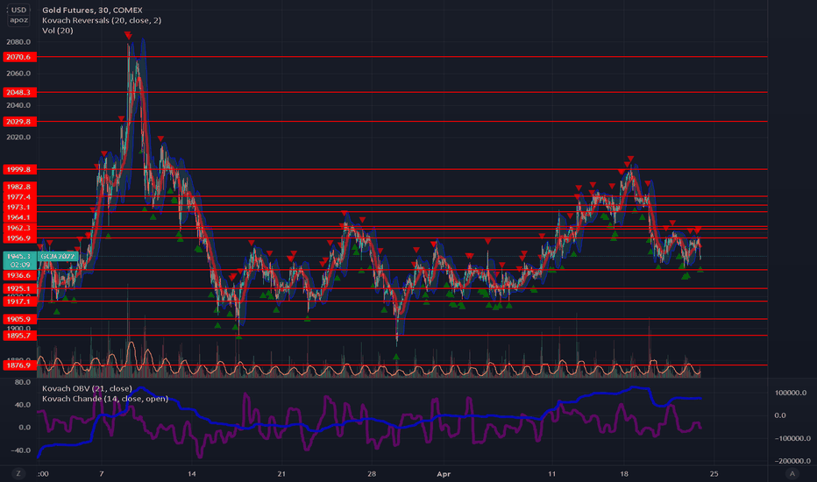Click the 1977.4 price level label
The width and height of the screenshot is (817, 482).
coord(18,197)
